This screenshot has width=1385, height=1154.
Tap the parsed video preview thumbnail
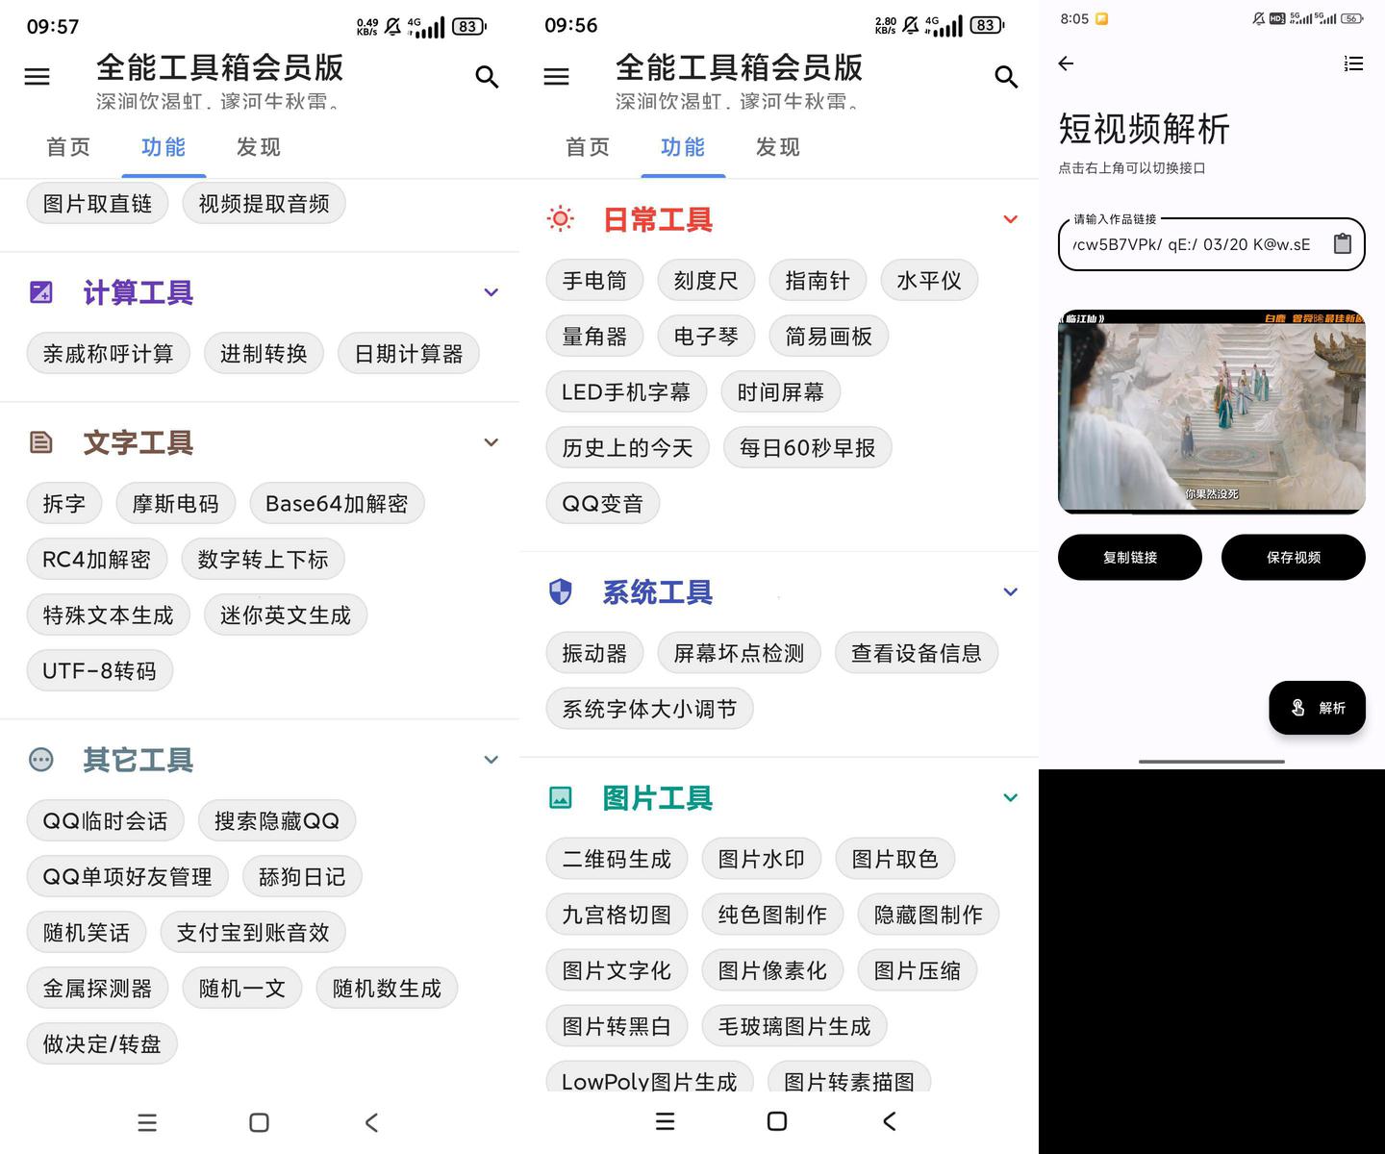[1211, 412]
